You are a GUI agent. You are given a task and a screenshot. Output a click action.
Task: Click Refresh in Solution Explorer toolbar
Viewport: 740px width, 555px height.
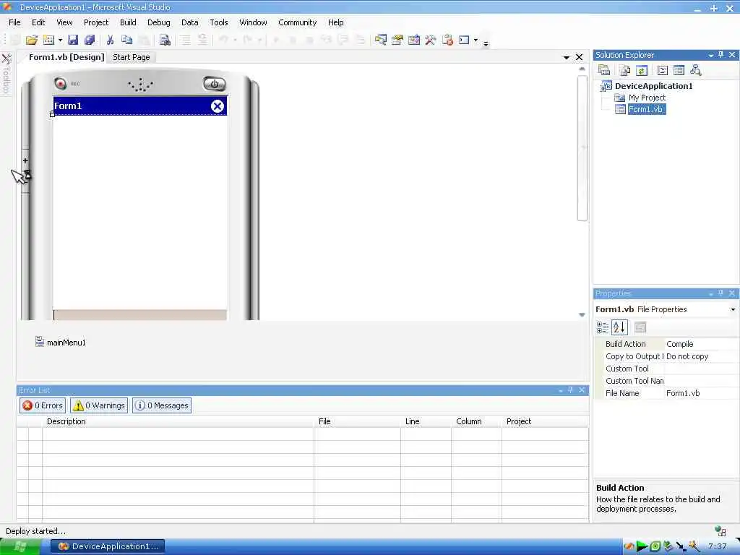tap(642, 70)
